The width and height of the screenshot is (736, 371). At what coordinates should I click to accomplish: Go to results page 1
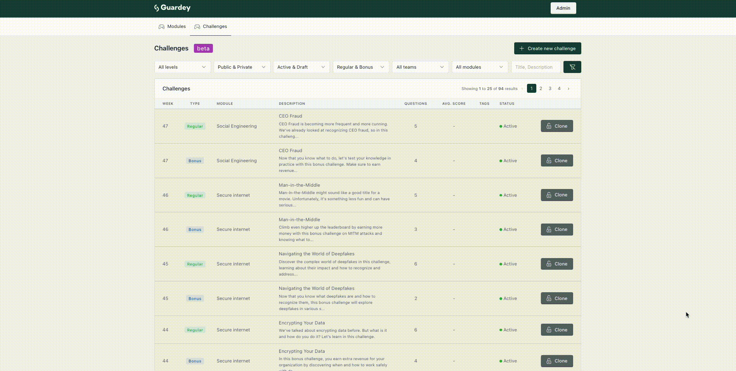(x=532, y=88)
